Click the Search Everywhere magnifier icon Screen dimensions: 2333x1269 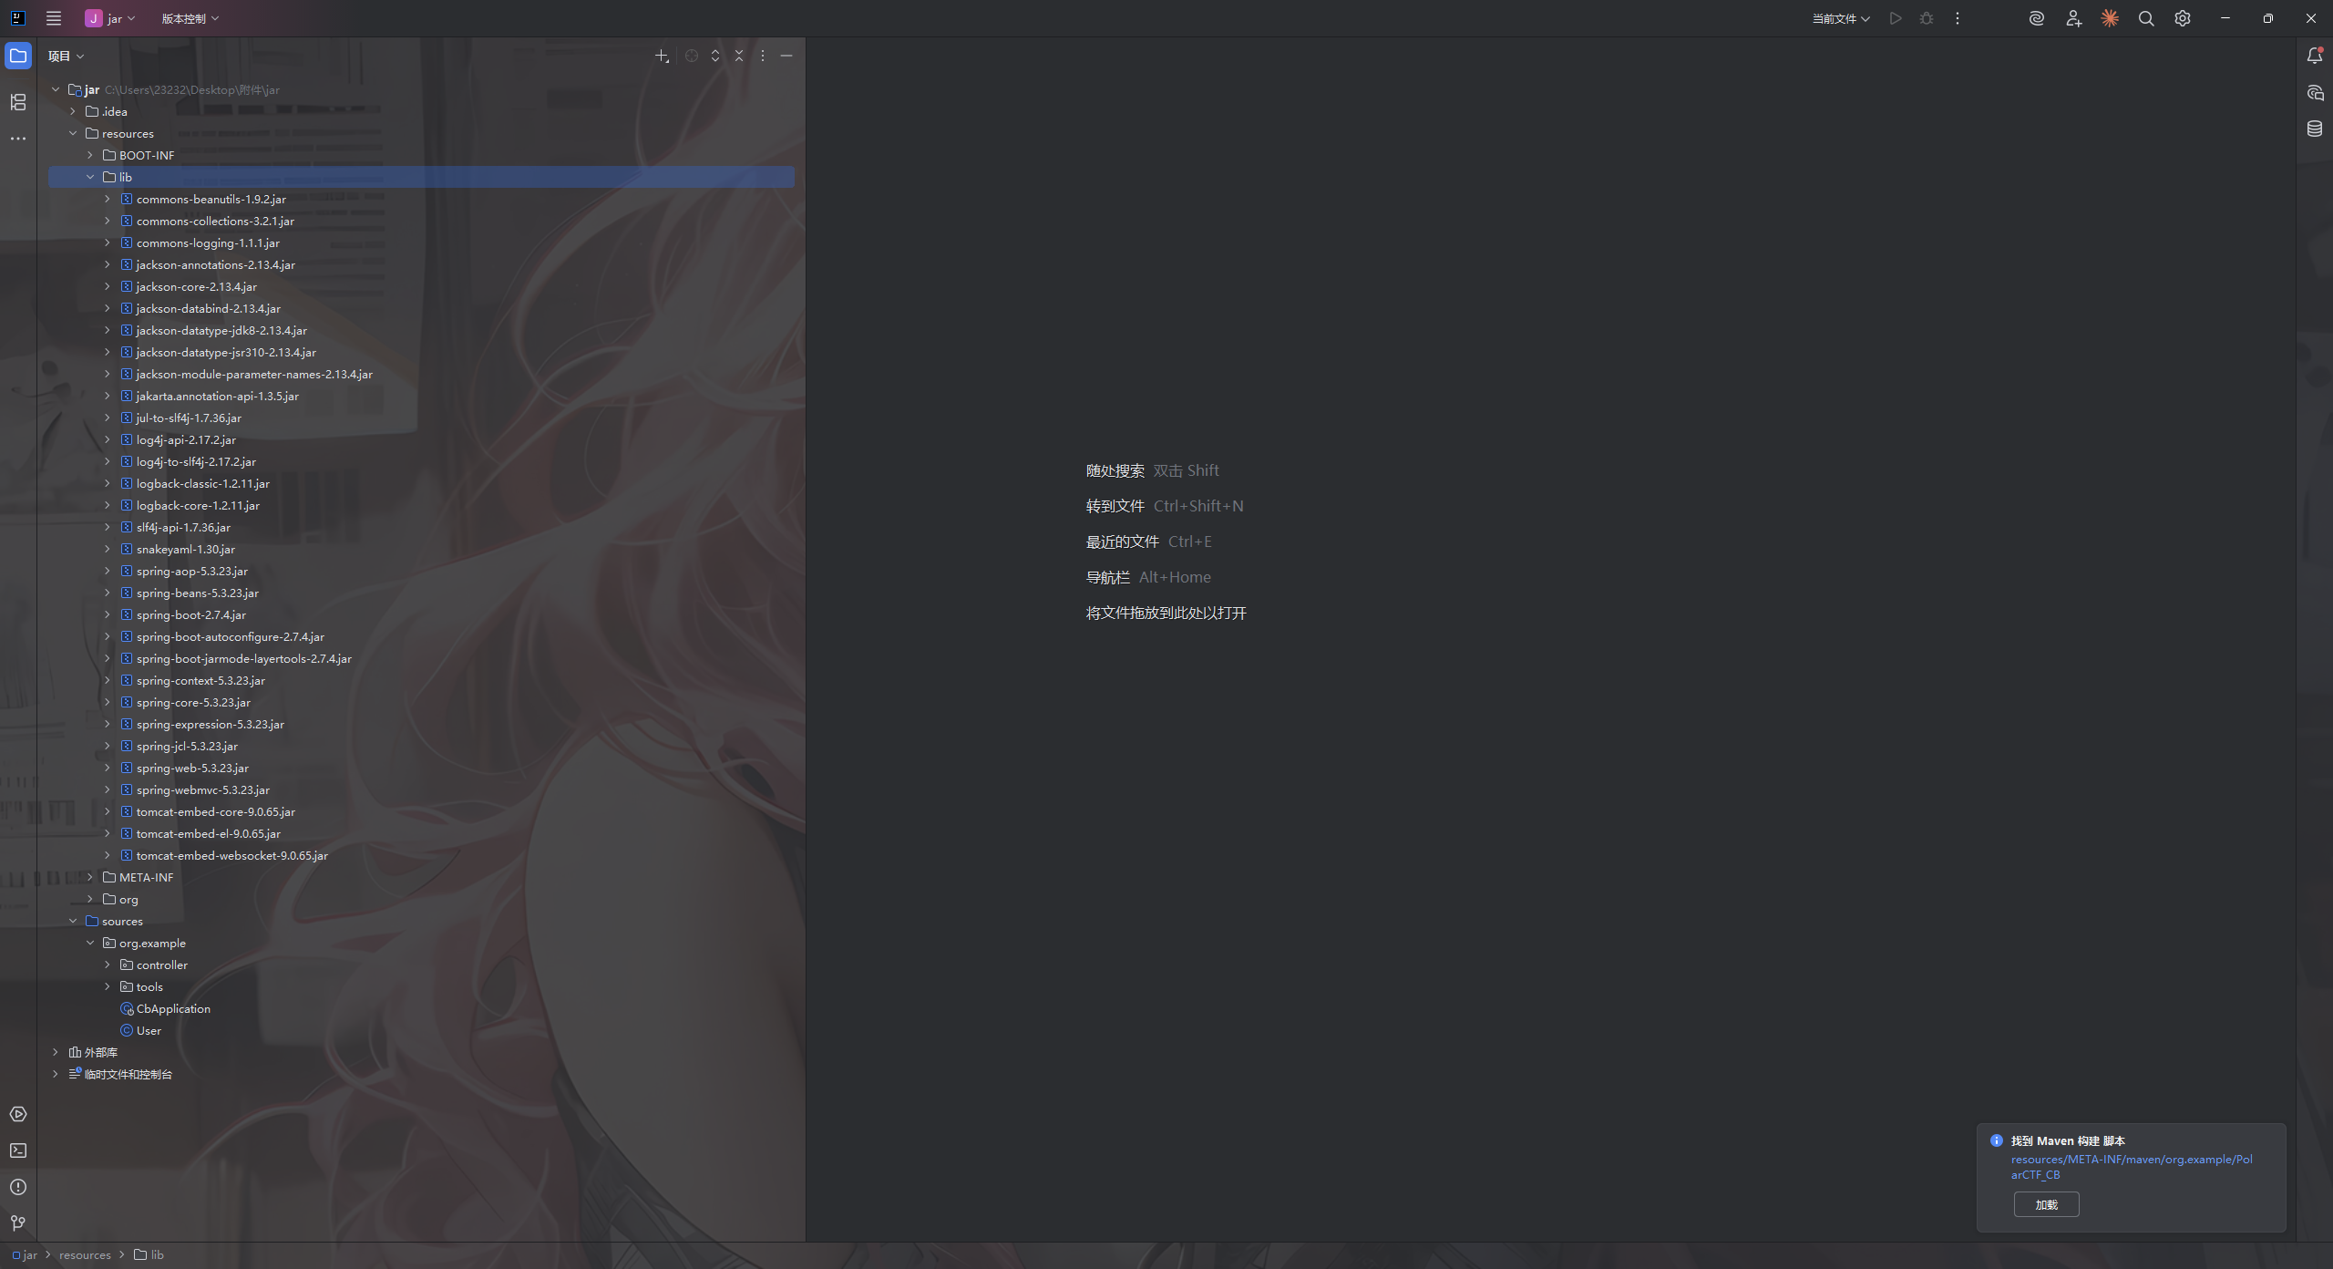point(2146,18)
